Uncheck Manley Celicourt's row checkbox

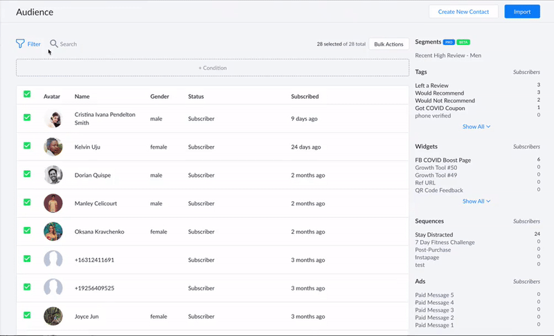click(27, 202)
